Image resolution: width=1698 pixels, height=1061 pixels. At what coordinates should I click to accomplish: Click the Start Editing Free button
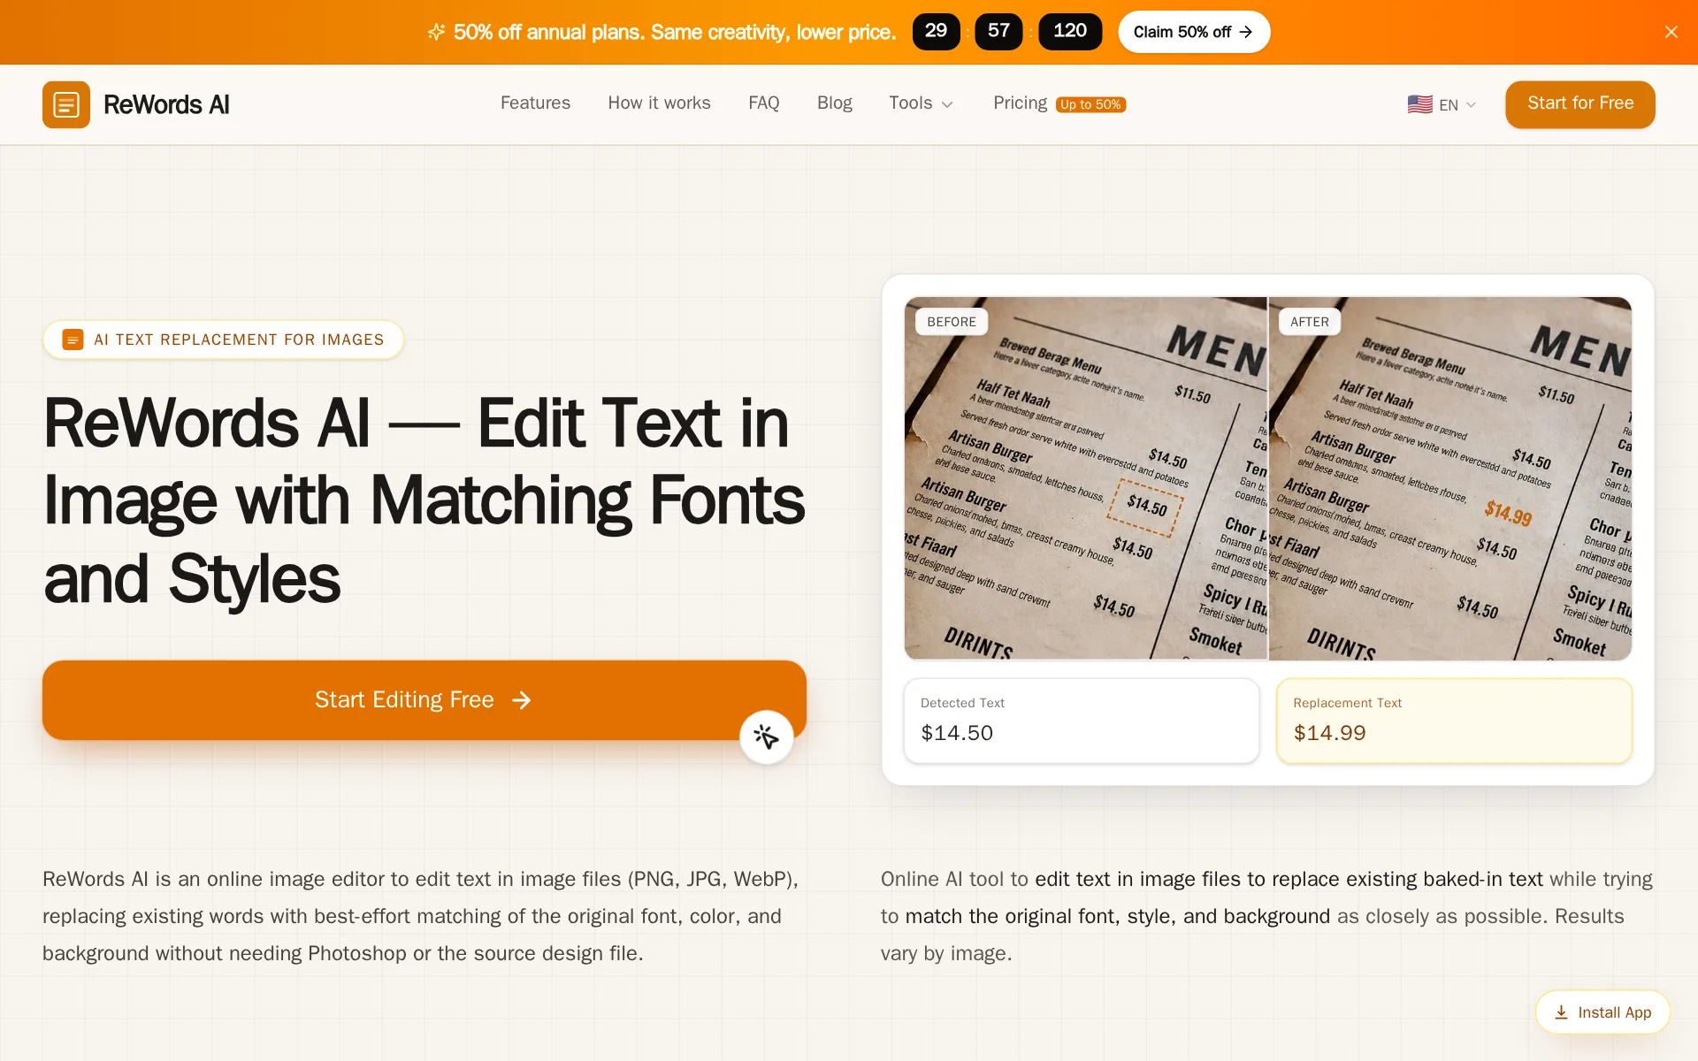pyautogui.click(x=424, y=699)
